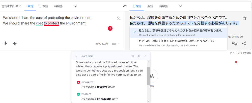252x103 pixels.
Task: Click the red underlined "to protect" phrase
Action: pos(51,23)
